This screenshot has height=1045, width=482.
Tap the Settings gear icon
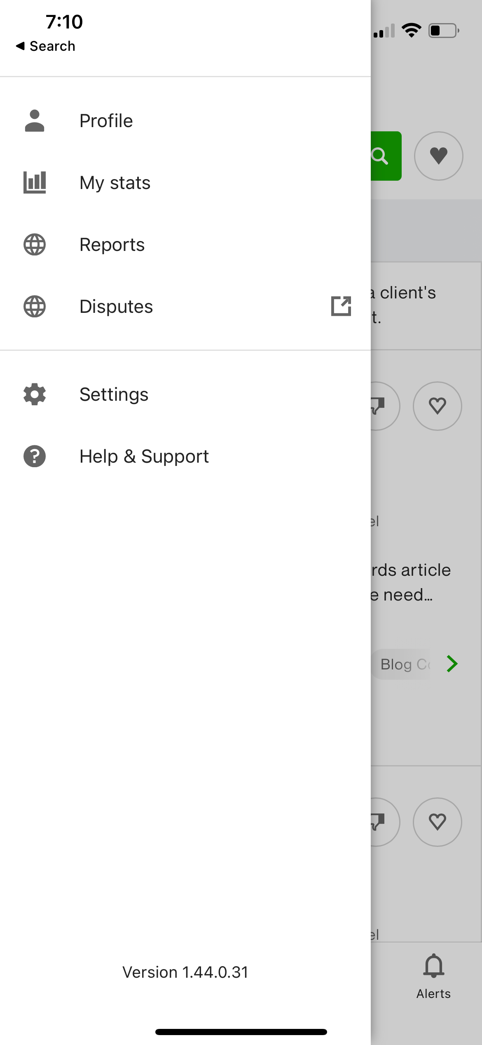(x=35, y=395)
